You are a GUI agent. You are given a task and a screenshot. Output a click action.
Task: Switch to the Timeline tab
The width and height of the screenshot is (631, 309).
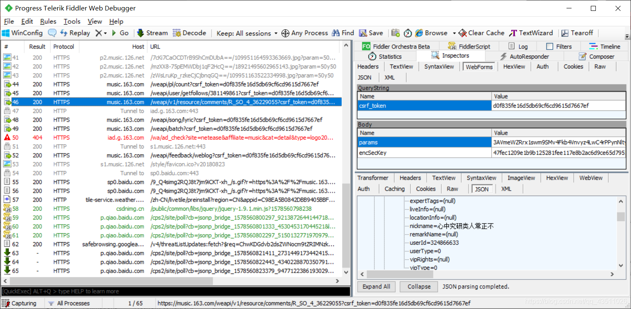(604, 46)
